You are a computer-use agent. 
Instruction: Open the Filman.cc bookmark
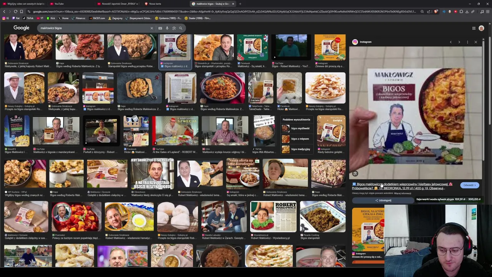78,18
